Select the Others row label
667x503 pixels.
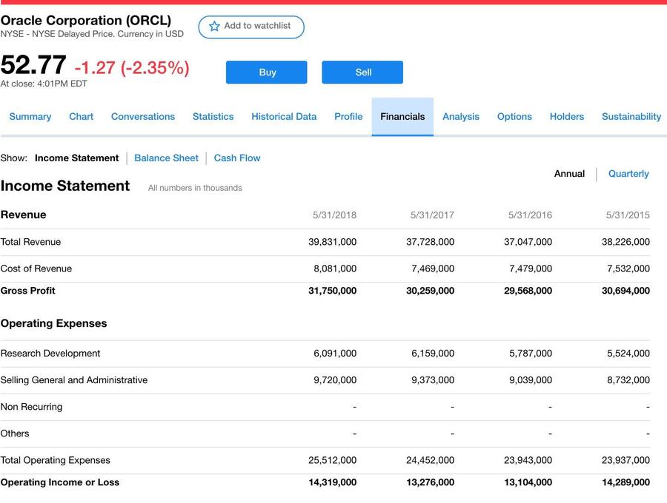[x=15, y=433]
